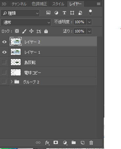This screenshot has height=149, width=121.
Task: Create a new layer
Action: pyautogui.click(x=83, y=143)
